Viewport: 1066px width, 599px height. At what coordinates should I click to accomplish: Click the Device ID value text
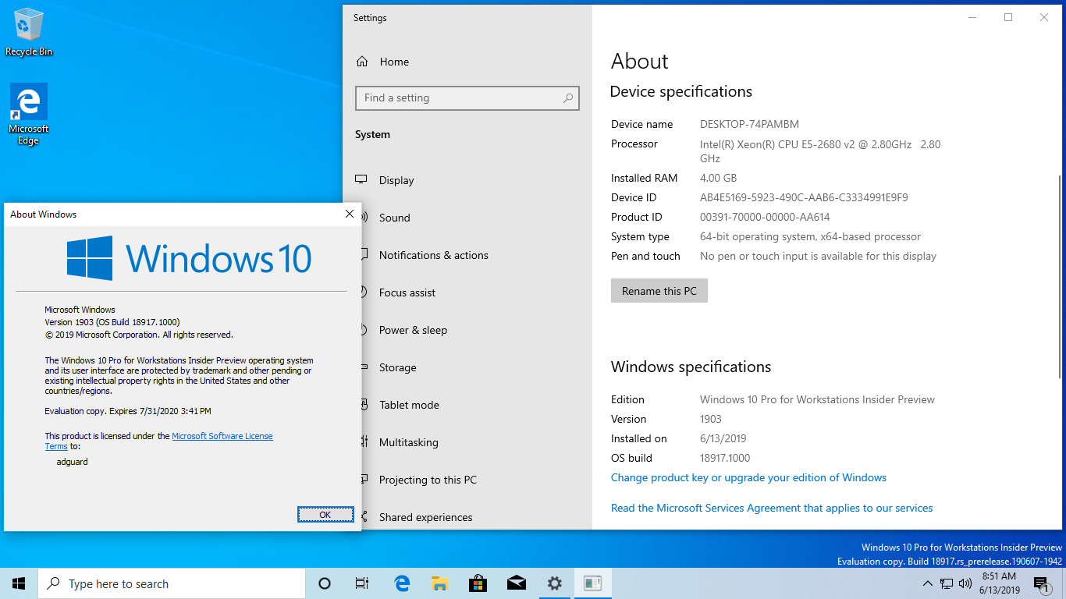point(804,197)
